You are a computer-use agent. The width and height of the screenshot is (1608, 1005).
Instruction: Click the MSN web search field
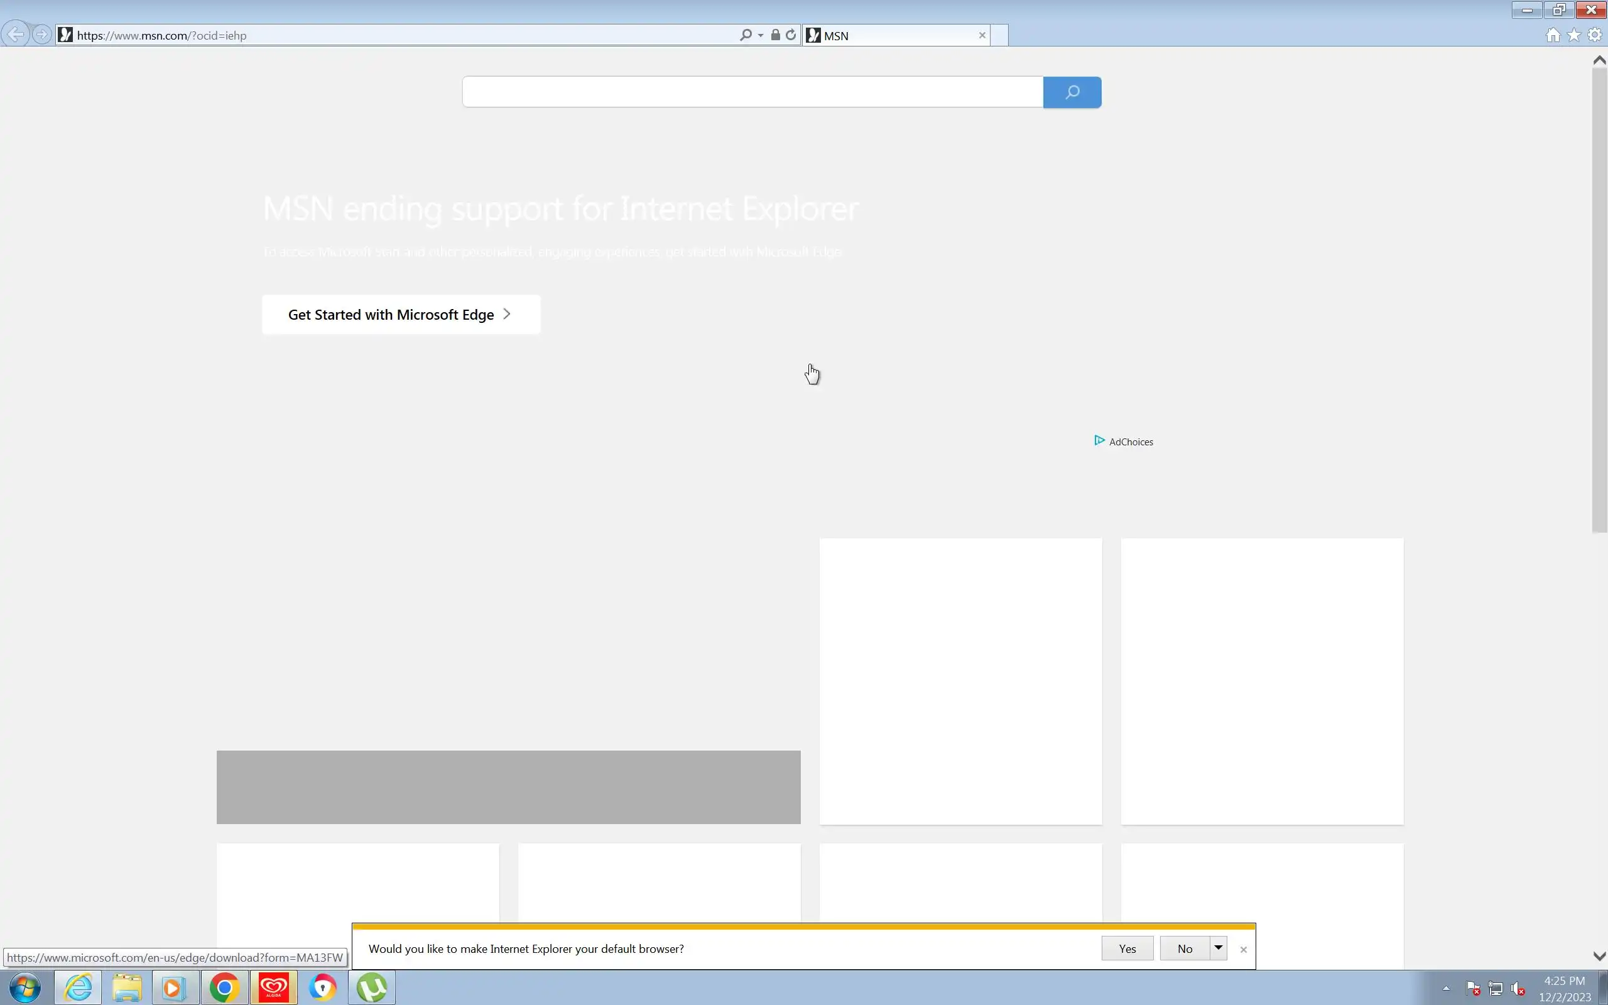pos(752,92)
